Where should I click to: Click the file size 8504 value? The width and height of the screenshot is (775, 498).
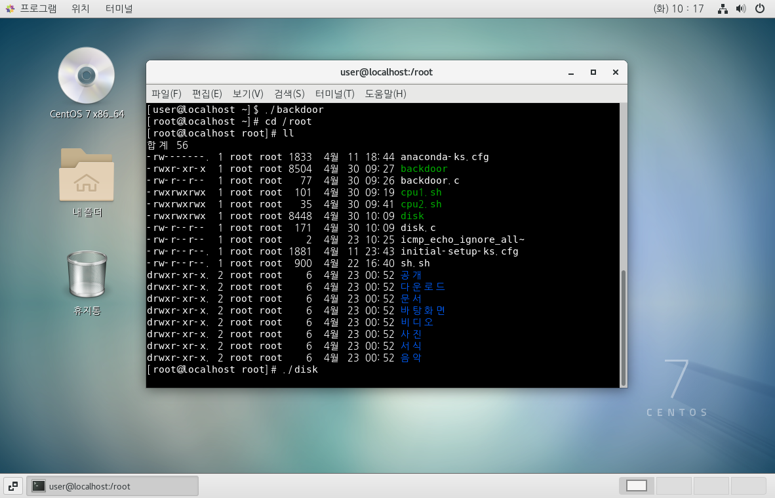pos(300,169)
